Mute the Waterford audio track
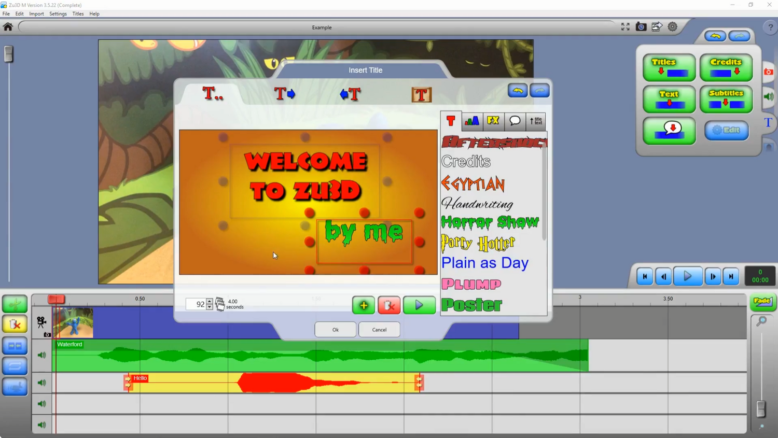This screenshot has width=778, height=438. [41, 355]
